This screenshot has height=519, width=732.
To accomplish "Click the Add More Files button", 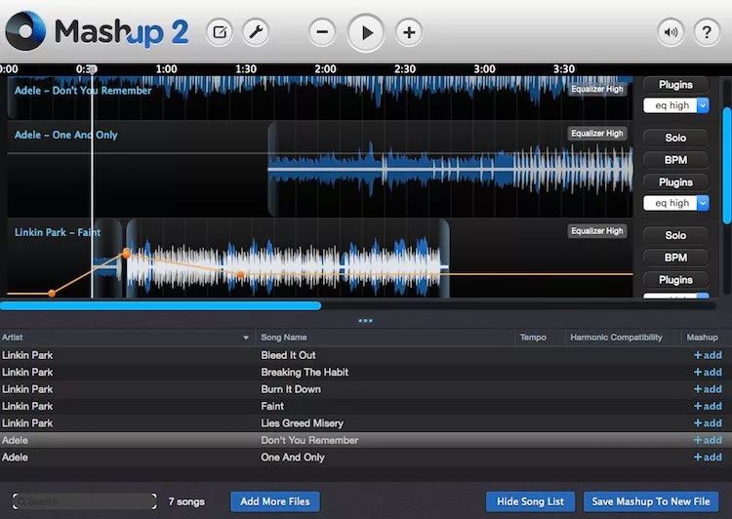I will pyautogui.click(x=275, y=501).
